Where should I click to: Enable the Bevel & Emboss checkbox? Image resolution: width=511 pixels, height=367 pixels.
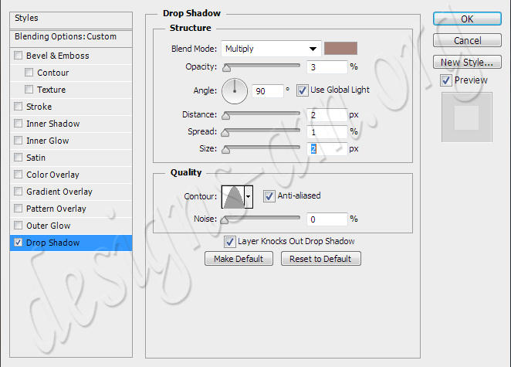(19, 56)
